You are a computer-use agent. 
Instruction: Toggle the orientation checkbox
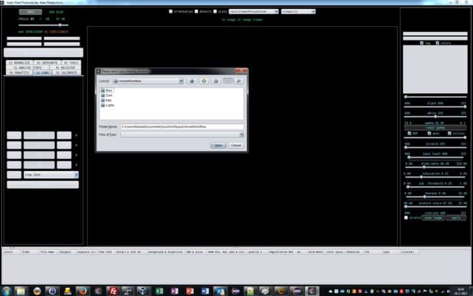[171, 11]
